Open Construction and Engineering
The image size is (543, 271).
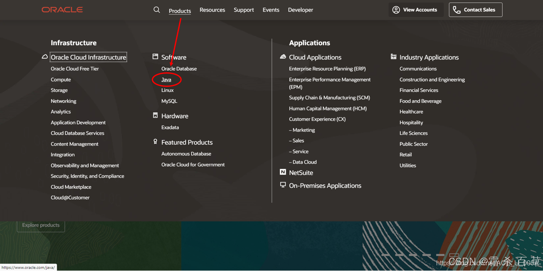432,79
